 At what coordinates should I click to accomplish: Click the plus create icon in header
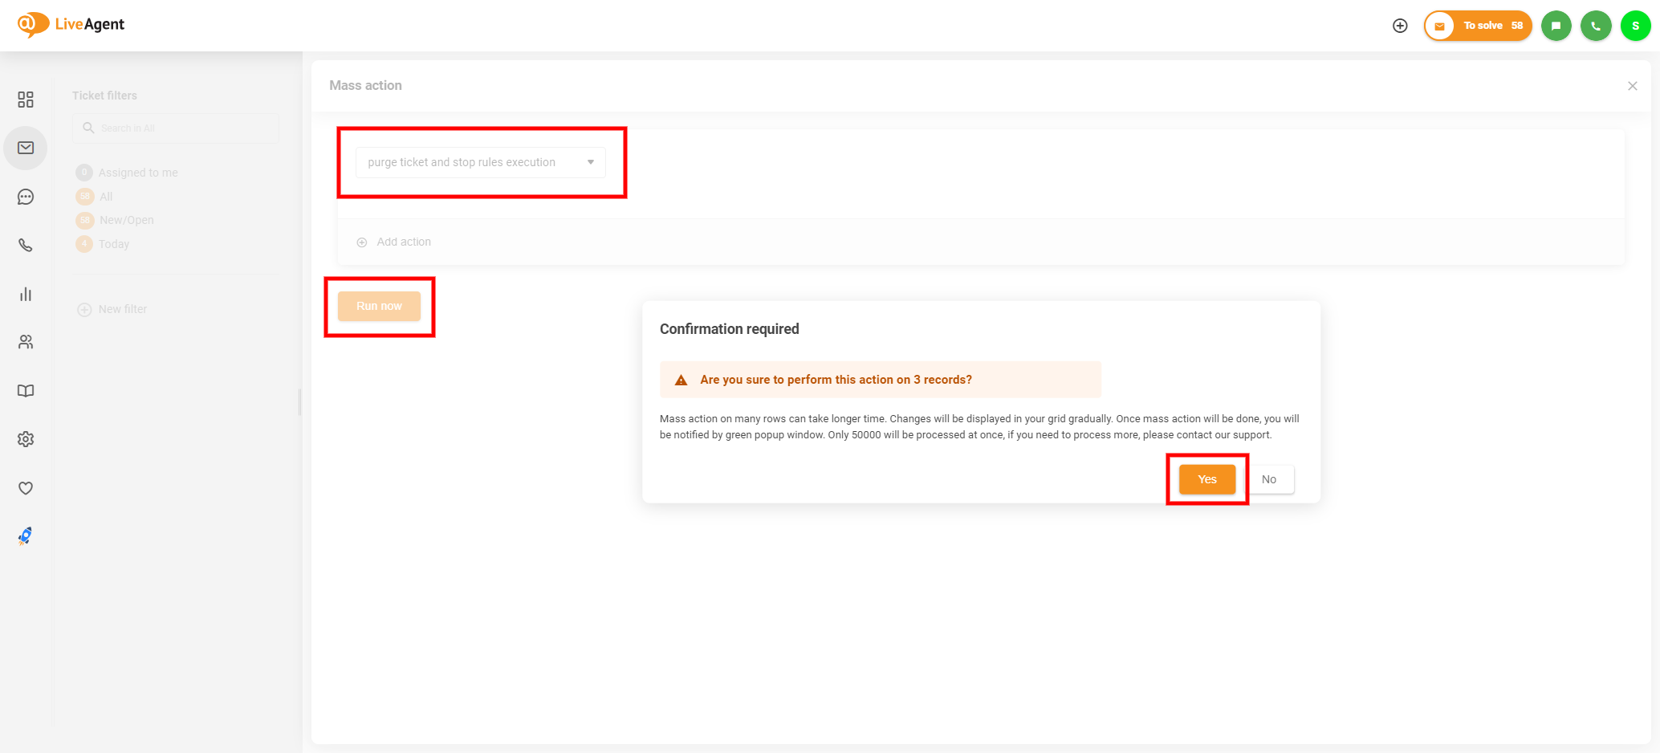click(x=1400, y=26)
